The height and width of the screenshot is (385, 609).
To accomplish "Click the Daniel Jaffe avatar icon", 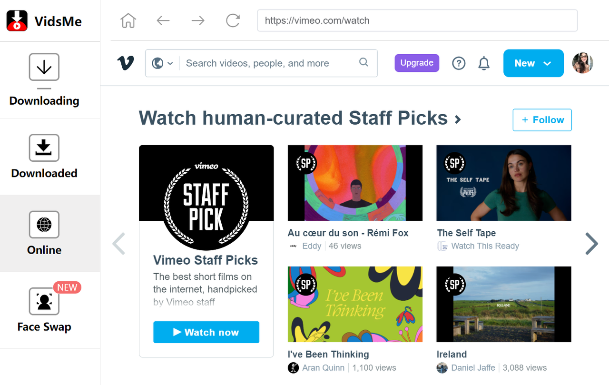I will pos(442,368).
